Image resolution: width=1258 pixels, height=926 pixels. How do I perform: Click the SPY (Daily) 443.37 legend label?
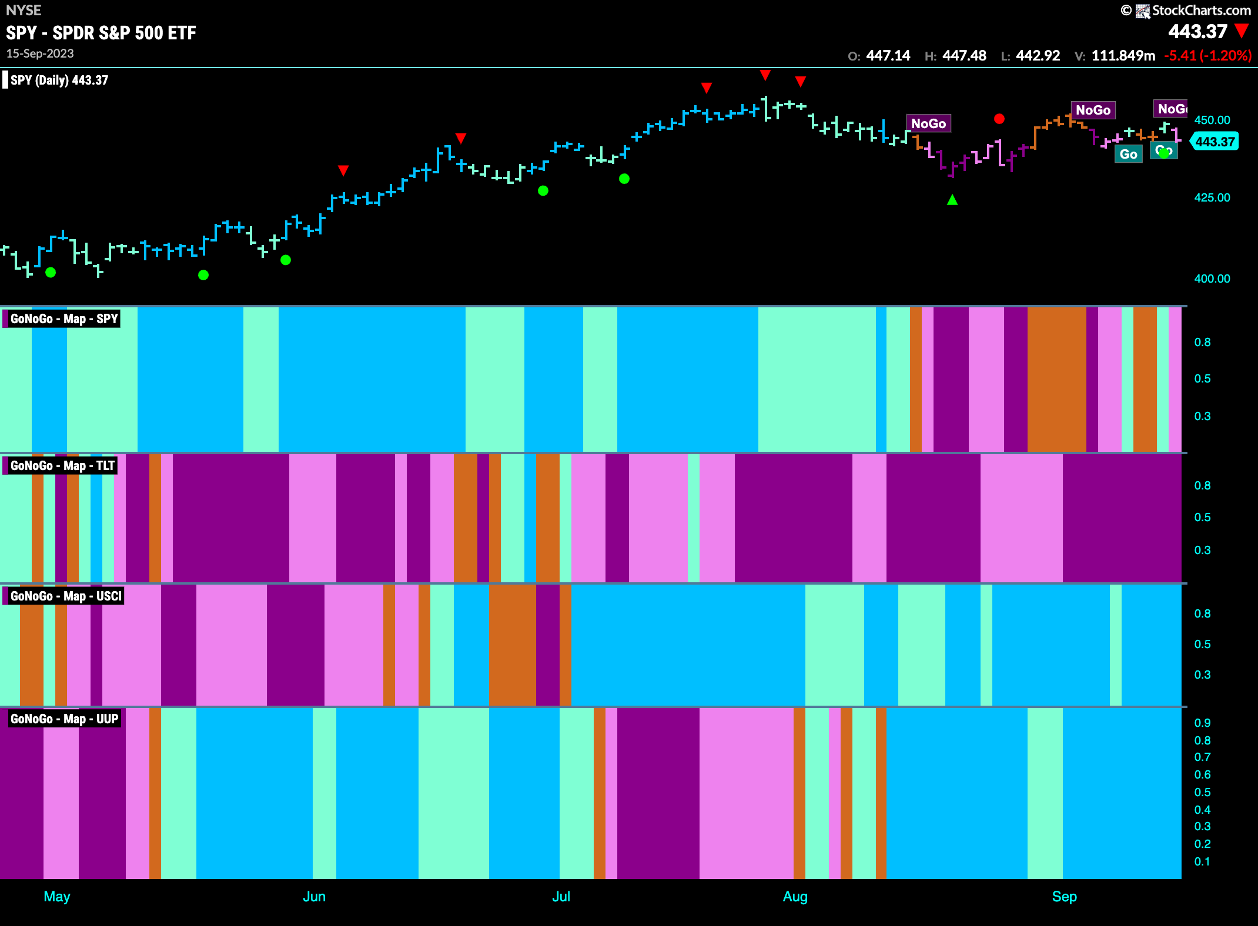tap(59, 80)
